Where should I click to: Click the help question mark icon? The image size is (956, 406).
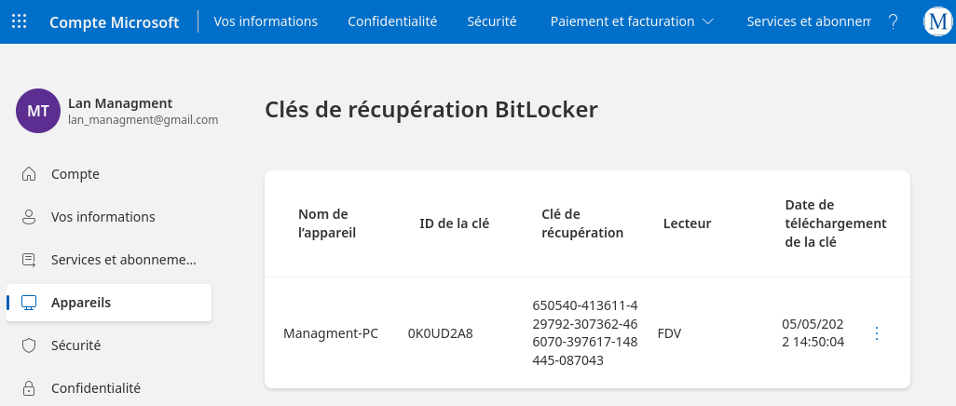[893, 22]
